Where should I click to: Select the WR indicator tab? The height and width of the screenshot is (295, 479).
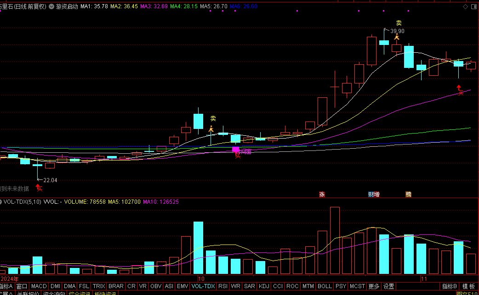click(235, 286)
